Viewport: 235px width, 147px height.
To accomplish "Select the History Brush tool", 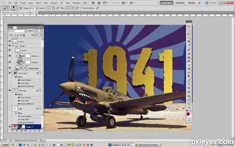I will click(x=189, y=61).
